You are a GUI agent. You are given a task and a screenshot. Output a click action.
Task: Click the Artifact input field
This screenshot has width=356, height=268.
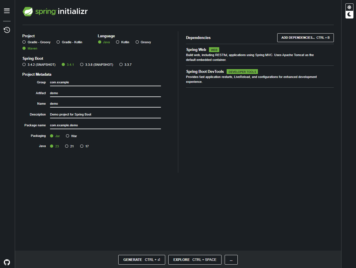(x=105, y=93)
